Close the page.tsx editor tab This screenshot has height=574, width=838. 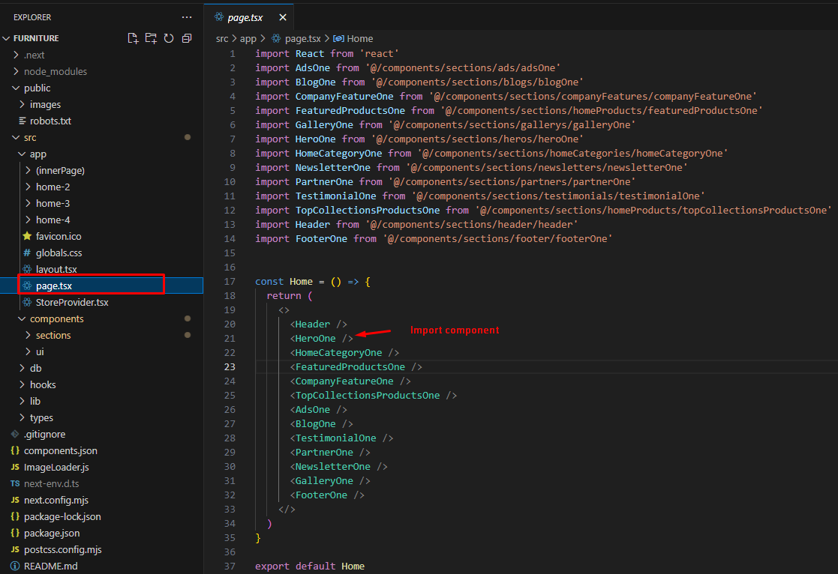pyautogui.click(x=283, y=17)
